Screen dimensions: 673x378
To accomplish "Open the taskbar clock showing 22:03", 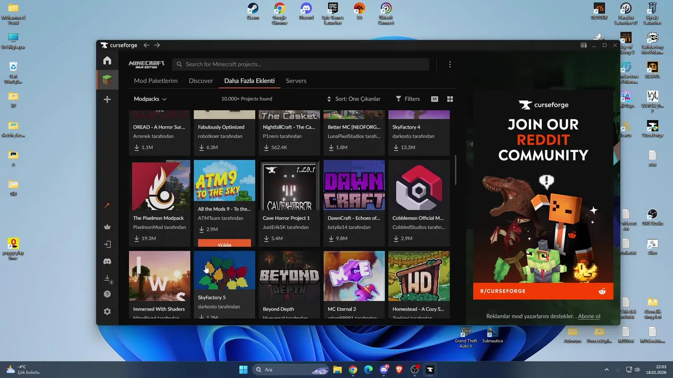I will tap(657, 370).
